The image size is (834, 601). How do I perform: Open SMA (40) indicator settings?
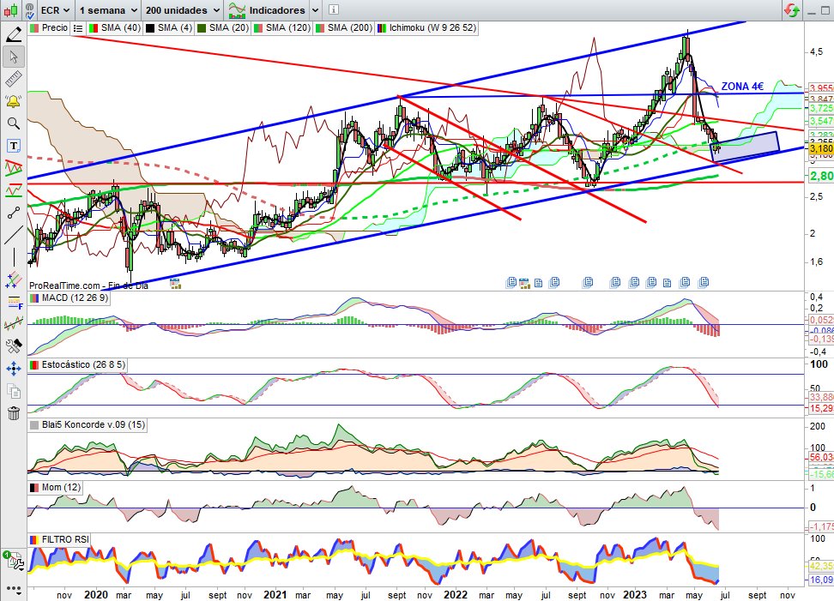[121, 27]
